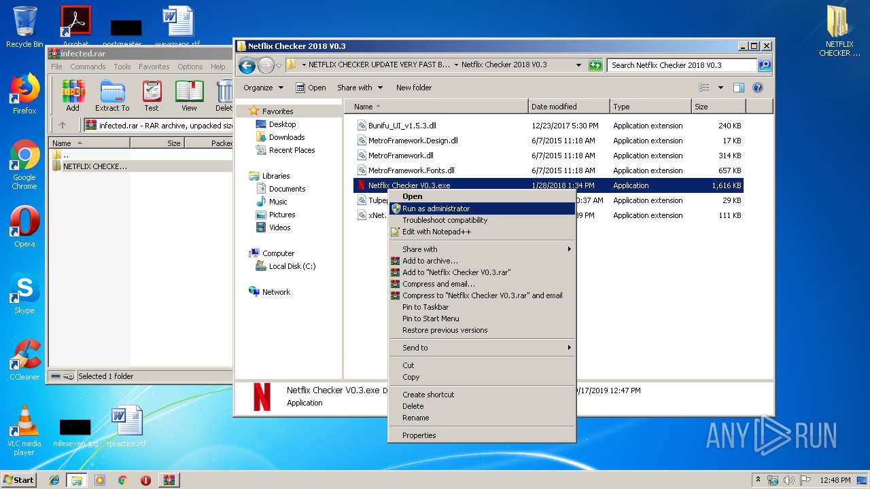Click View icon in WinRAR toolbar
Screen dimensions: 870x489
pyautogui.click(x=190, y=96)
